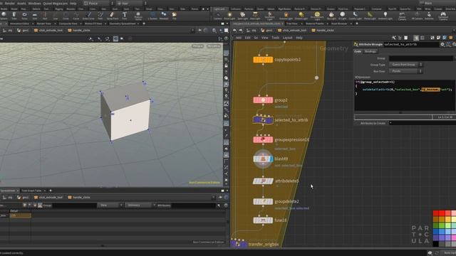Select the Sphere shelf tool
The image size is (456, 256).
(4, 16)
